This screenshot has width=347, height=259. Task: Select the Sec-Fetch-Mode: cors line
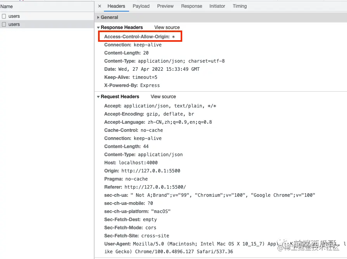coord(130,228)
